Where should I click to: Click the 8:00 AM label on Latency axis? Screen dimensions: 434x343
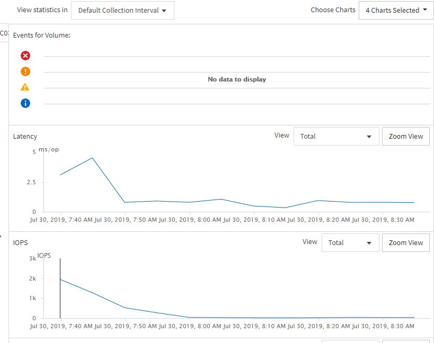tap(189, 220)
